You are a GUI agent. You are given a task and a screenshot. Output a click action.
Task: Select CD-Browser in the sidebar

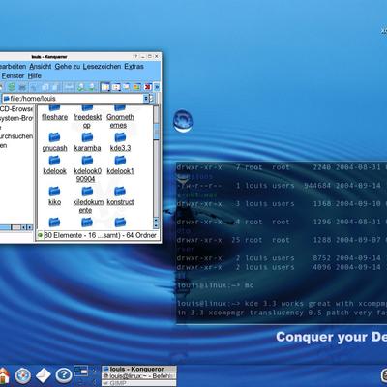[16, 109]
